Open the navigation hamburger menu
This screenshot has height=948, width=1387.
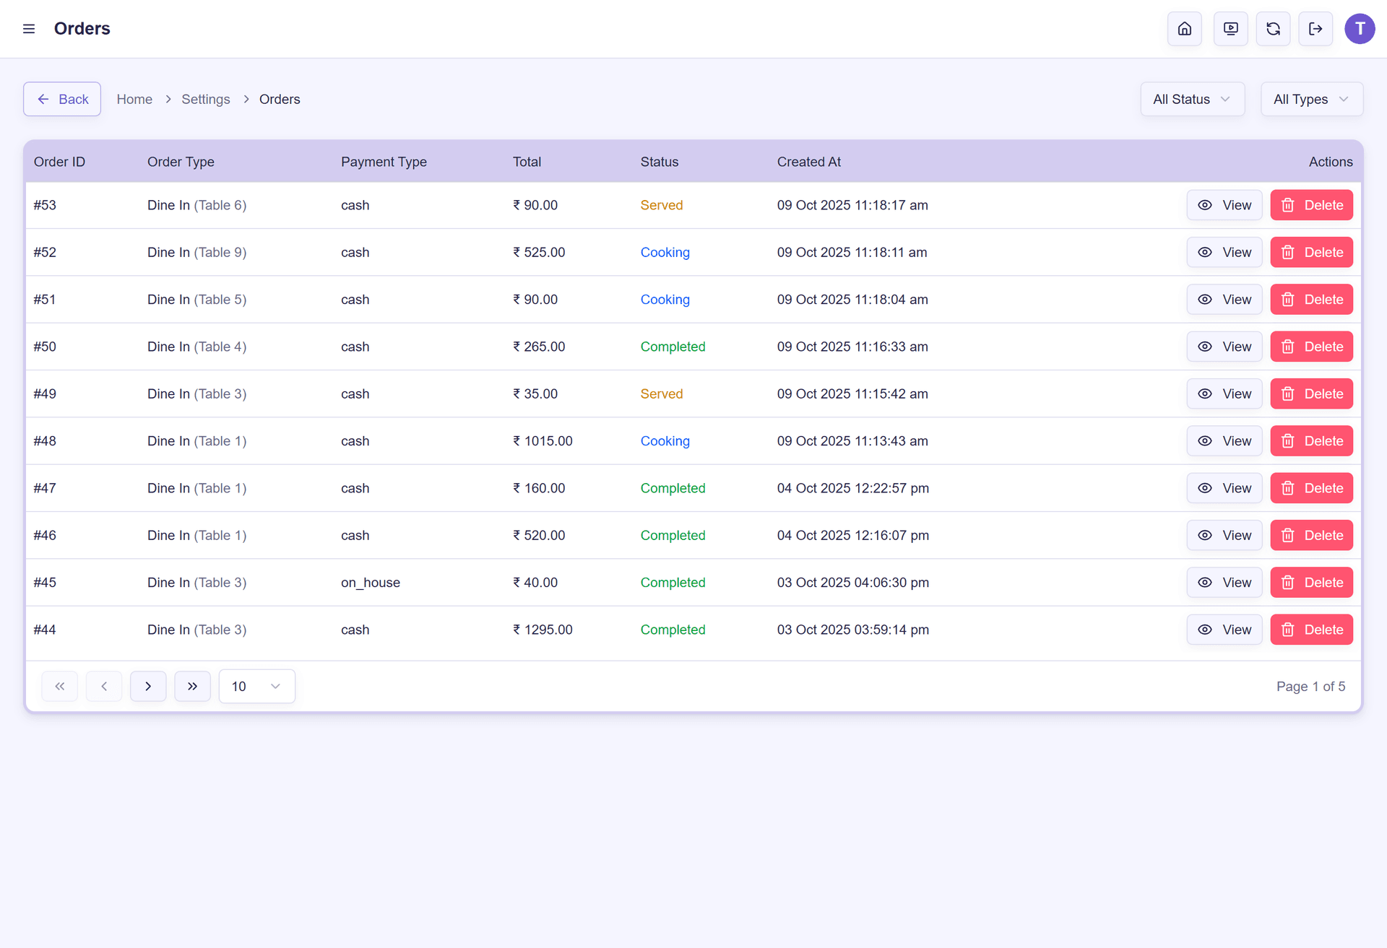29,29
